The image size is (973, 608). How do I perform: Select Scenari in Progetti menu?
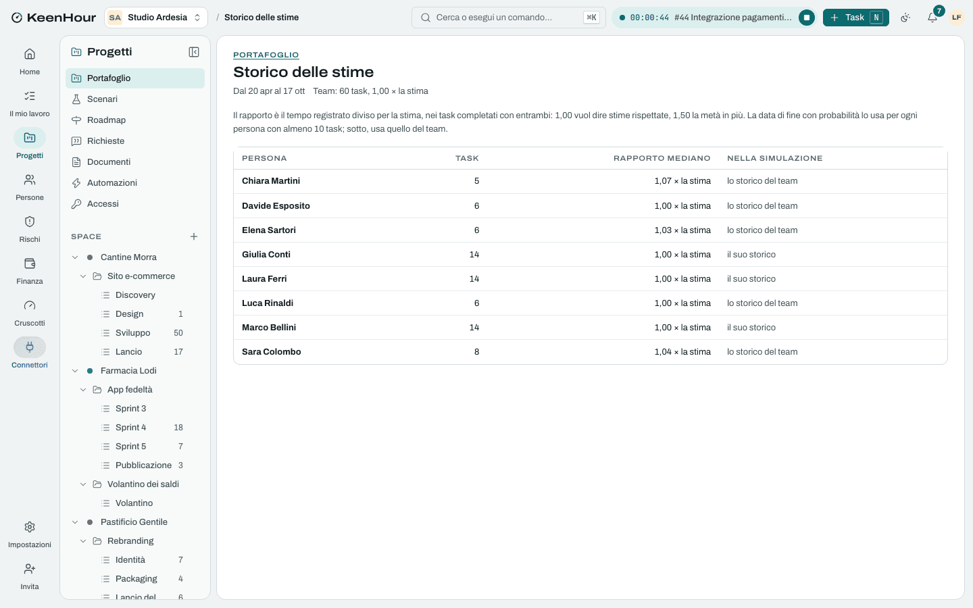(135, 99)
